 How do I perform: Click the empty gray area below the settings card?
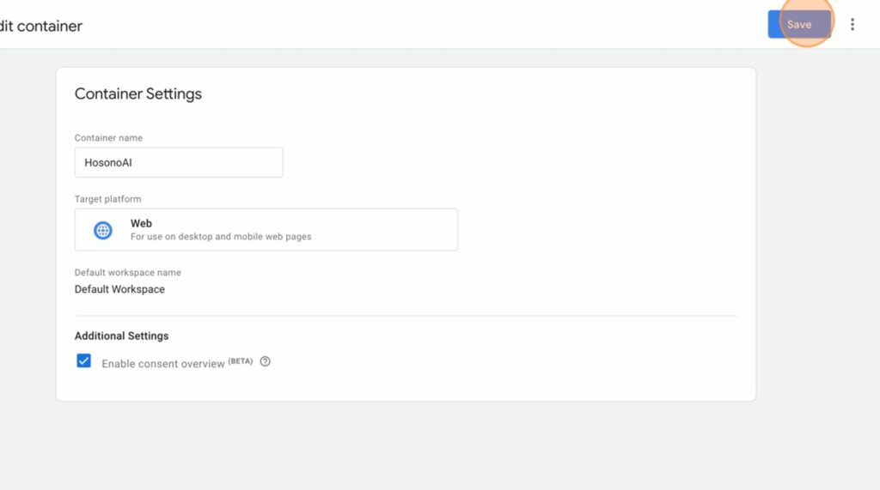point(406,445)
